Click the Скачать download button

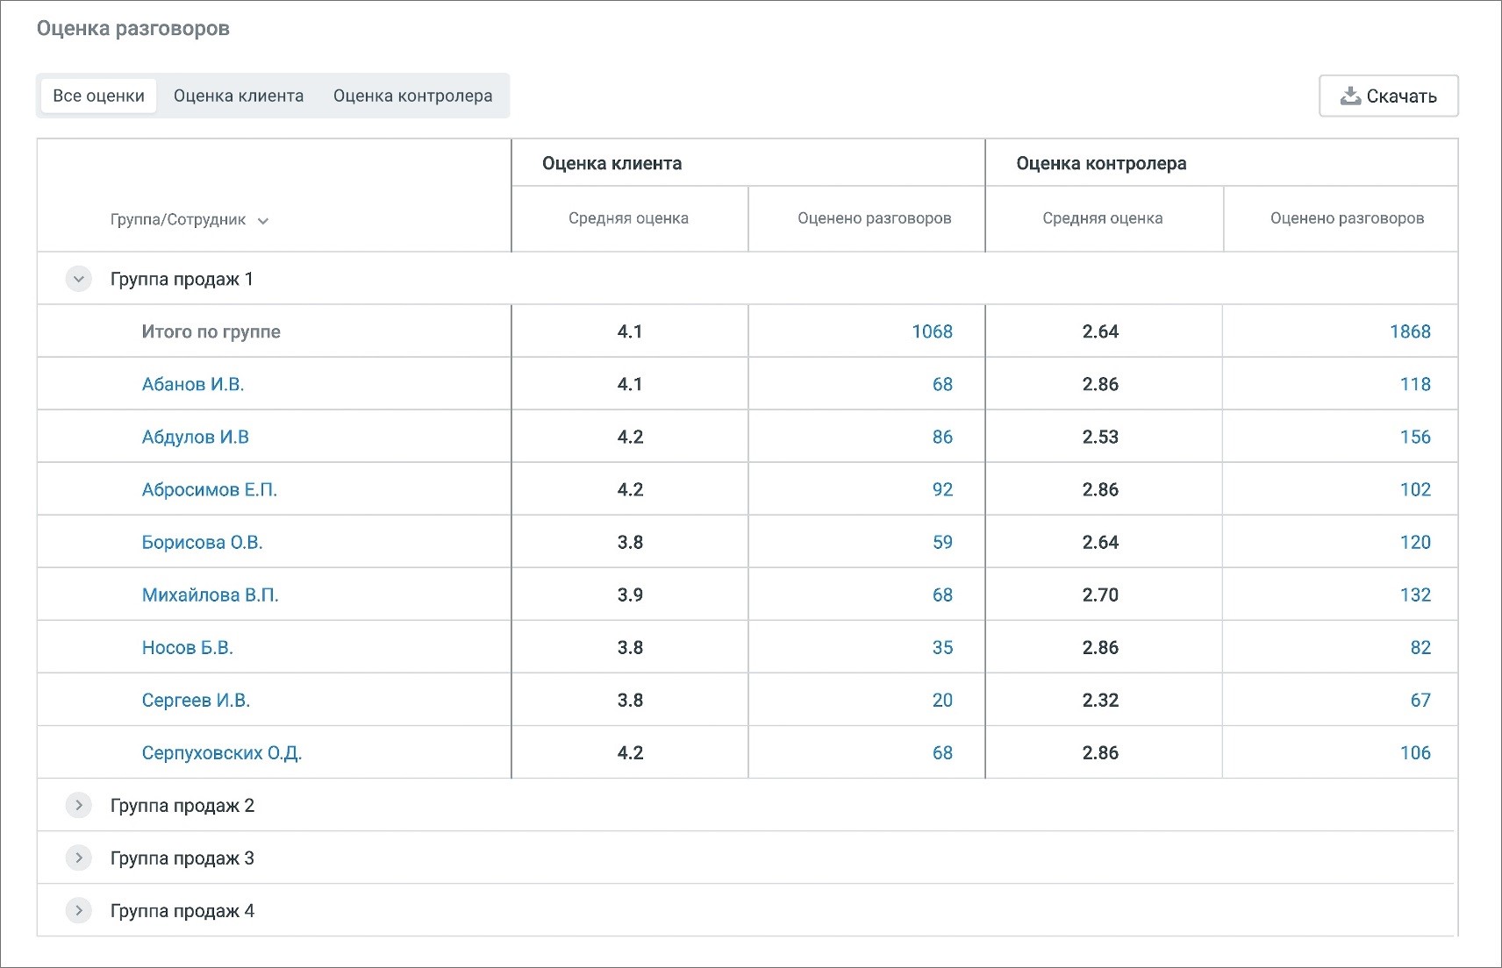click(x=1388, y=96)
